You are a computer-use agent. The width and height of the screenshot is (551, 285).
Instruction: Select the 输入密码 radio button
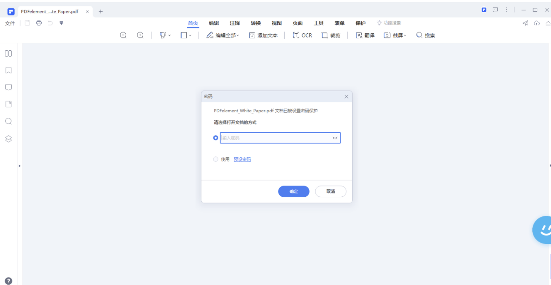tap(216, 138)
